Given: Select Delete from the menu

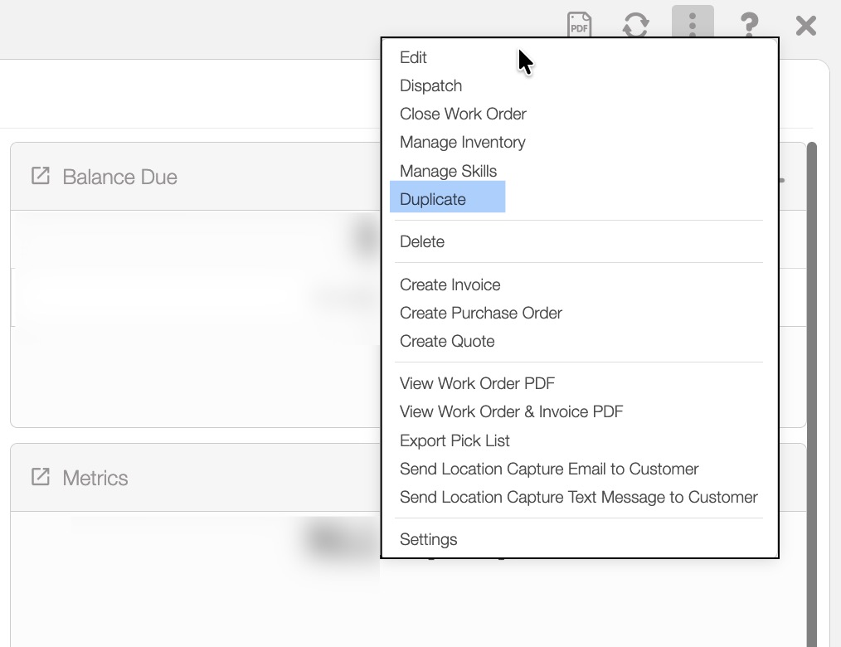Looking at the screenshot, I should point(422,241).
